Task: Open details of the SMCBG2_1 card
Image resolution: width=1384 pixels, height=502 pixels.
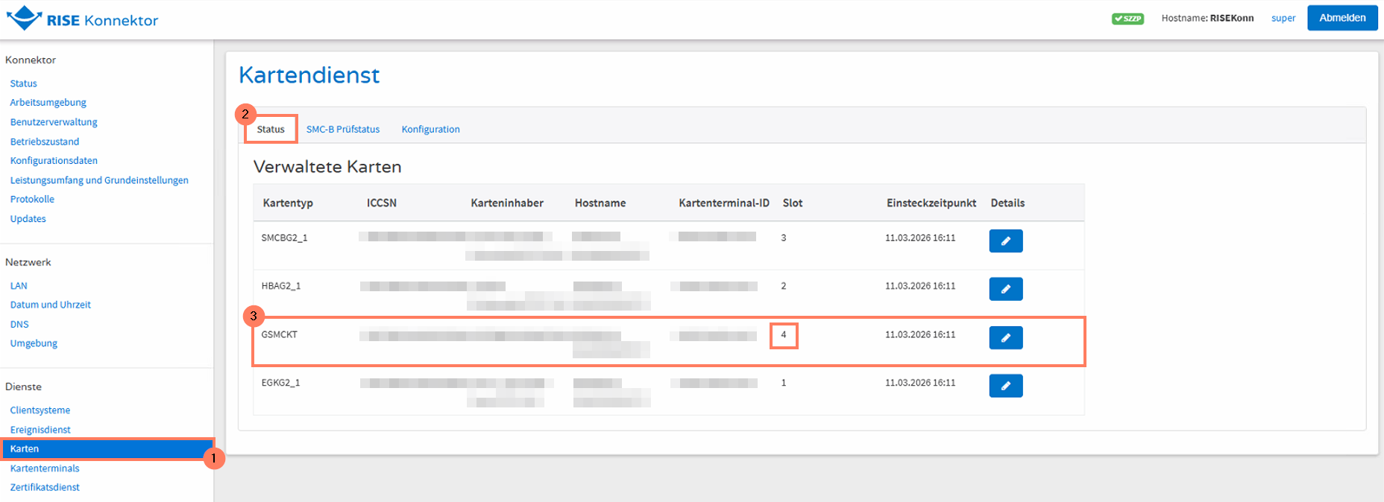Action: coord(1005,241)
